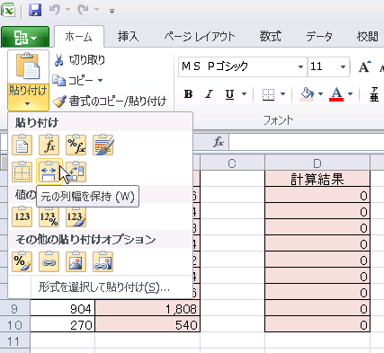Expand the underline style dropdown arrow
The height and width of the screenshot is (353, 384).
244,94
